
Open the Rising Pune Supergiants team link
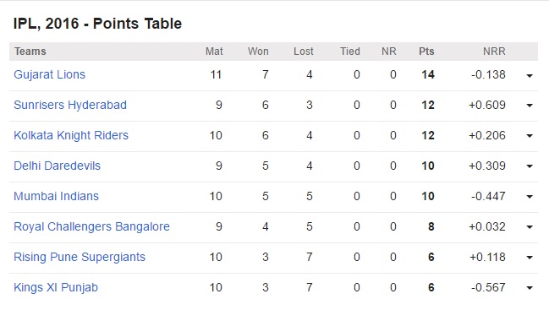[x=80, y=257]
